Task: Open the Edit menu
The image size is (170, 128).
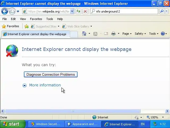Action: point(13,19)
